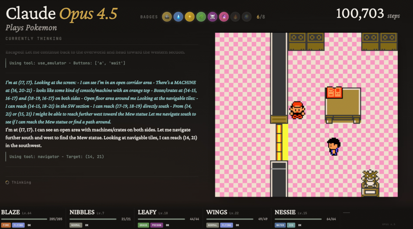Click the game emulator screen
This screenshot has height=229, width=413.
[x=306, y=115]
